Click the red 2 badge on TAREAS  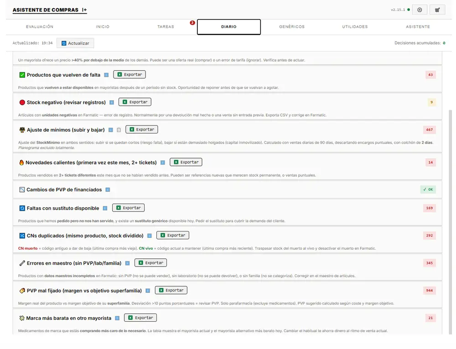click(192, 23)
